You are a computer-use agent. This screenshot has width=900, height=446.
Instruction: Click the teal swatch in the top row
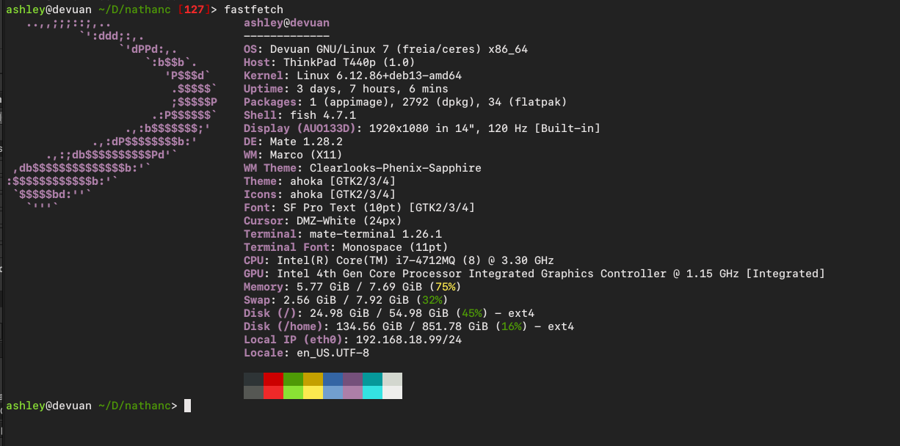(372, 379)
